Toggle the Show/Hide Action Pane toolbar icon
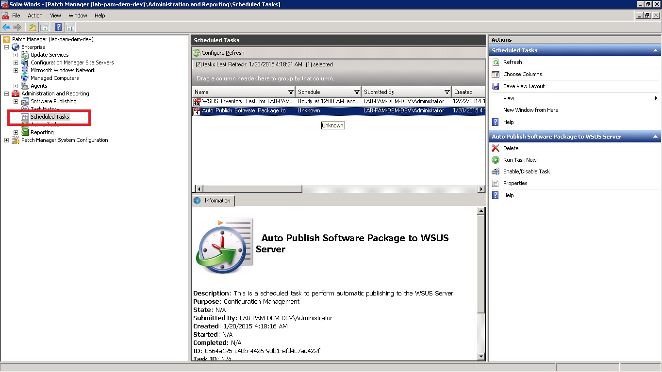This screenshot has width=662, height=372. pyautogui.click(x=70, y=27)
